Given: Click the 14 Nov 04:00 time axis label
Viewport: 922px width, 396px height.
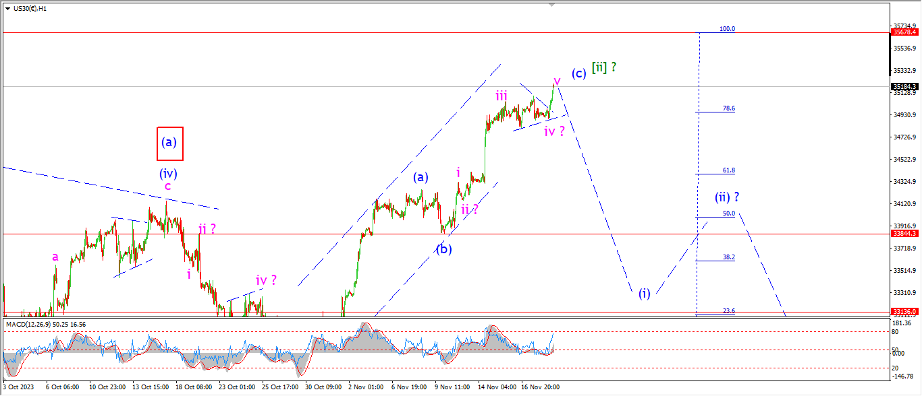Looking at the screenshot, I should (x=498, y=387).
